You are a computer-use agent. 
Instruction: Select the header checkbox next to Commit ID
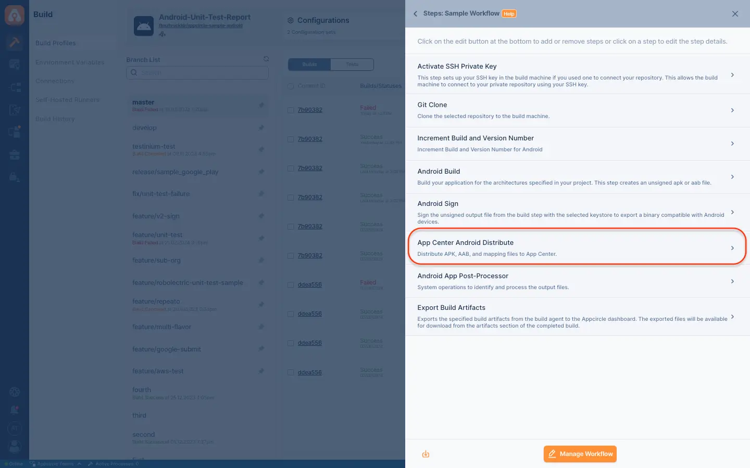[291, 86]
